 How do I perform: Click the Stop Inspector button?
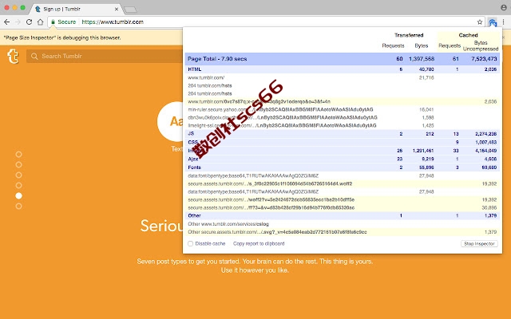(x=479, y=243)
